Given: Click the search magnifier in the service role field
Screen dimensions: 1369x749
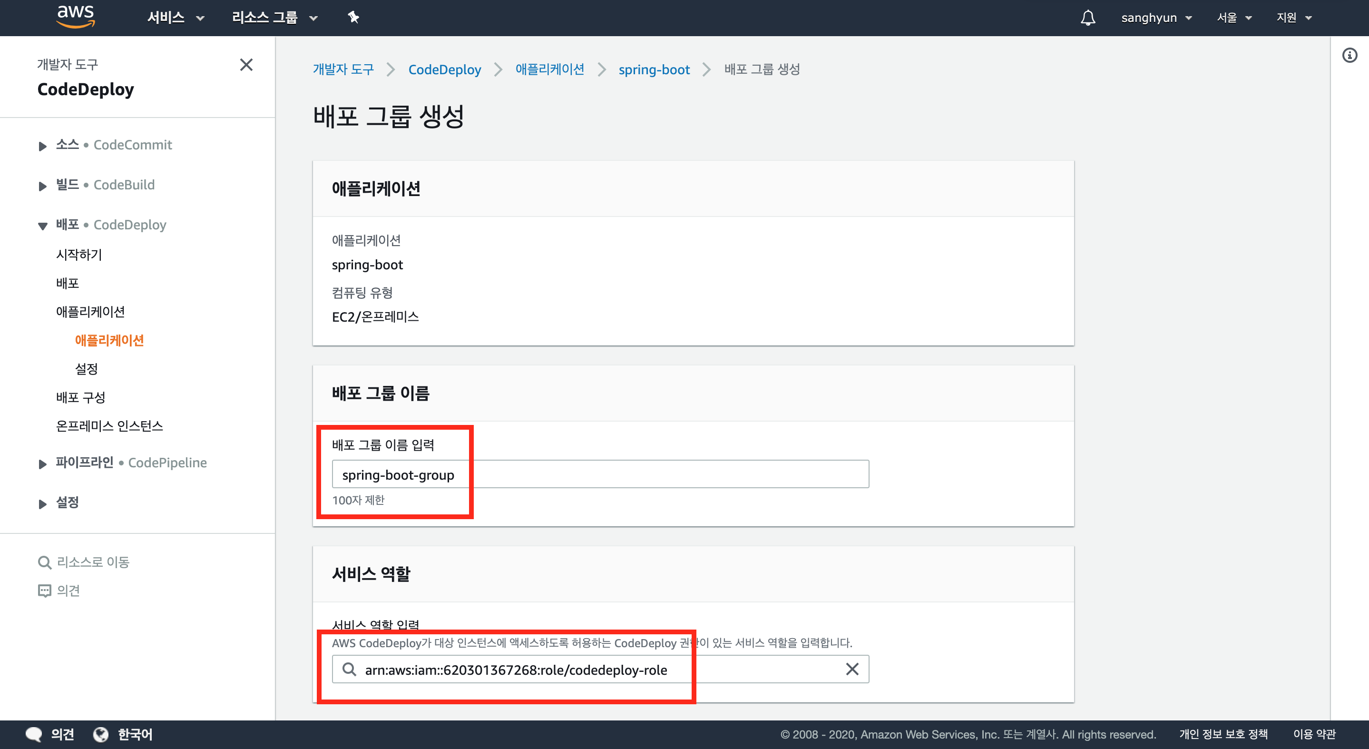Looking at the screenshot, I should point(349,669).
